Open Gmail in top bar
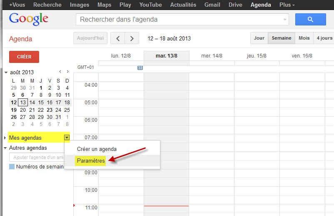The width and height of the screenshot is (334, 216). [212, 5]
